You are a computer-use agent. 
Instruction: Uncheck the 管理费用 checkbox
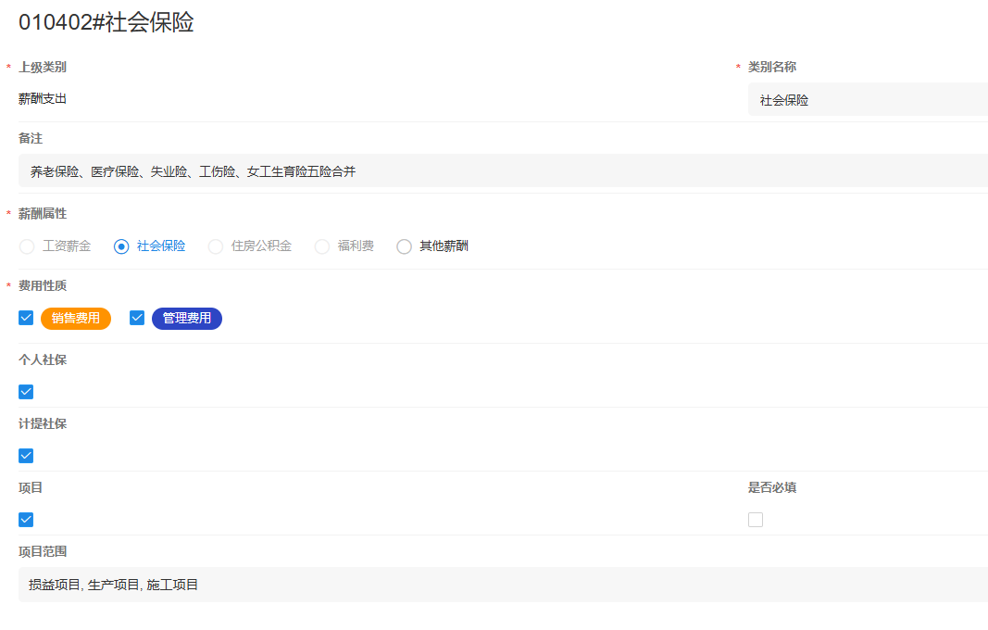(x=136, y=317)
